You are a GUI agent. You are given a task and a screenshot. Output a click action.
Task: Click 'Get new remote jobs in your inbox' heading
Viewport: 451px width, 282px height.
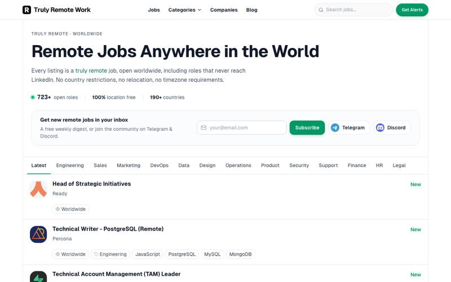[84, 120]
